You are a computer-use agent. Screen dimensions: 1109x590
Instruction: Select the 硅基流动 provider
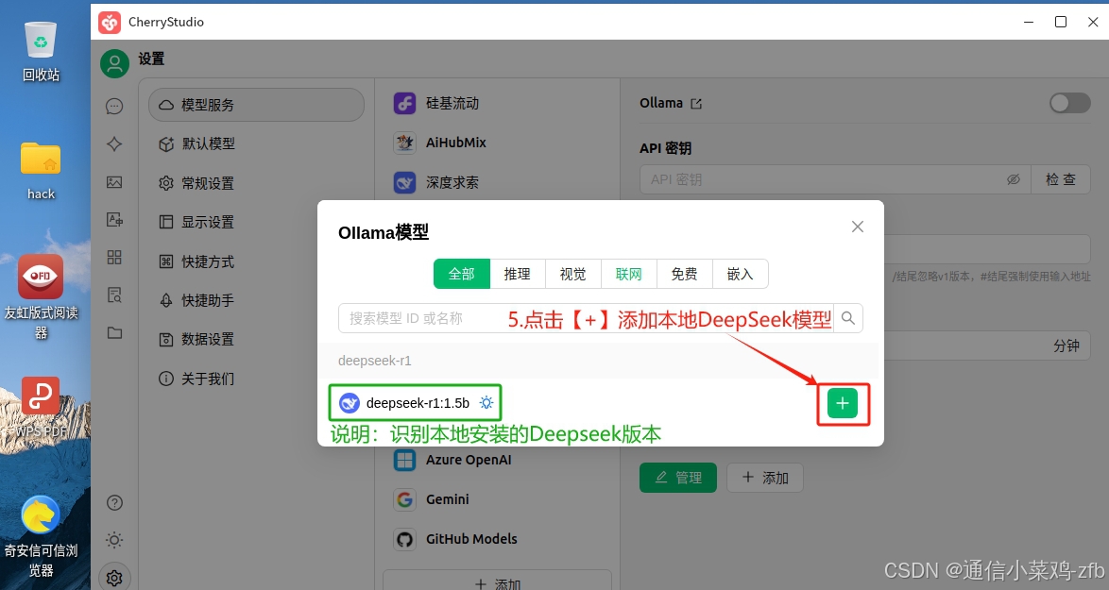pos(497,103)
